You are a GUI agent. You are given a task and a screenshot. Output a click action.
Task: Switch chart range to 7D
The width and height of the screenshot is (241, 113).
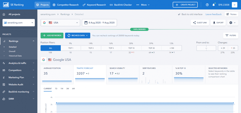[56, 89]
